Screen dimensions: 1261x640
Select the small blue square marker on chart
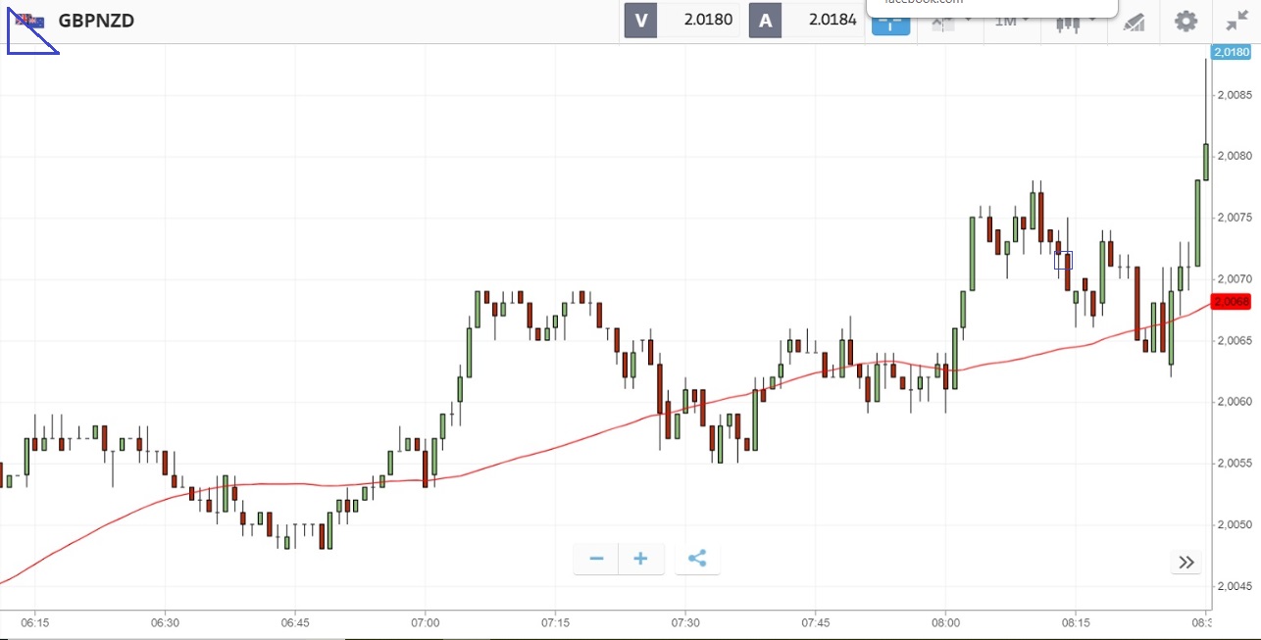click(1063, 260)
